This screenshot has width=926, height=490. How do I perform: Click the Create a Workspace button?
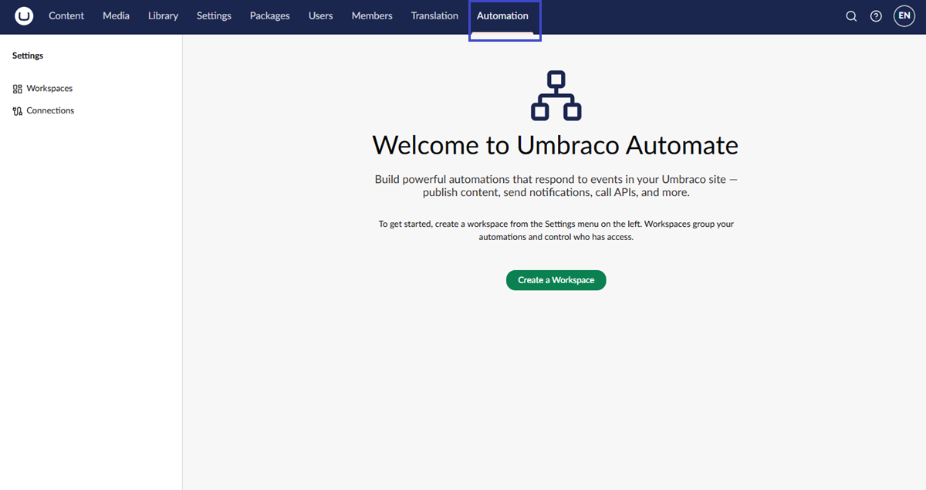pyautogui.click(x=556, y=280)
